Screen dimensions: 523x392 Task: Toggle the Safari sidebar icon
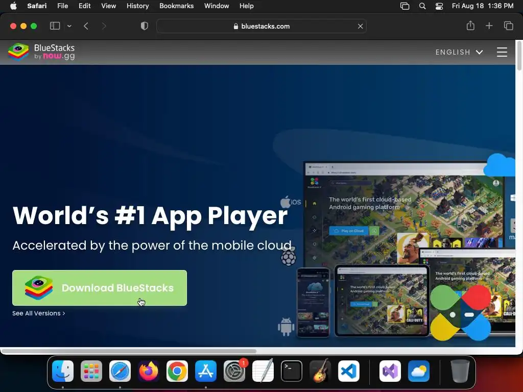coord(55,26)
